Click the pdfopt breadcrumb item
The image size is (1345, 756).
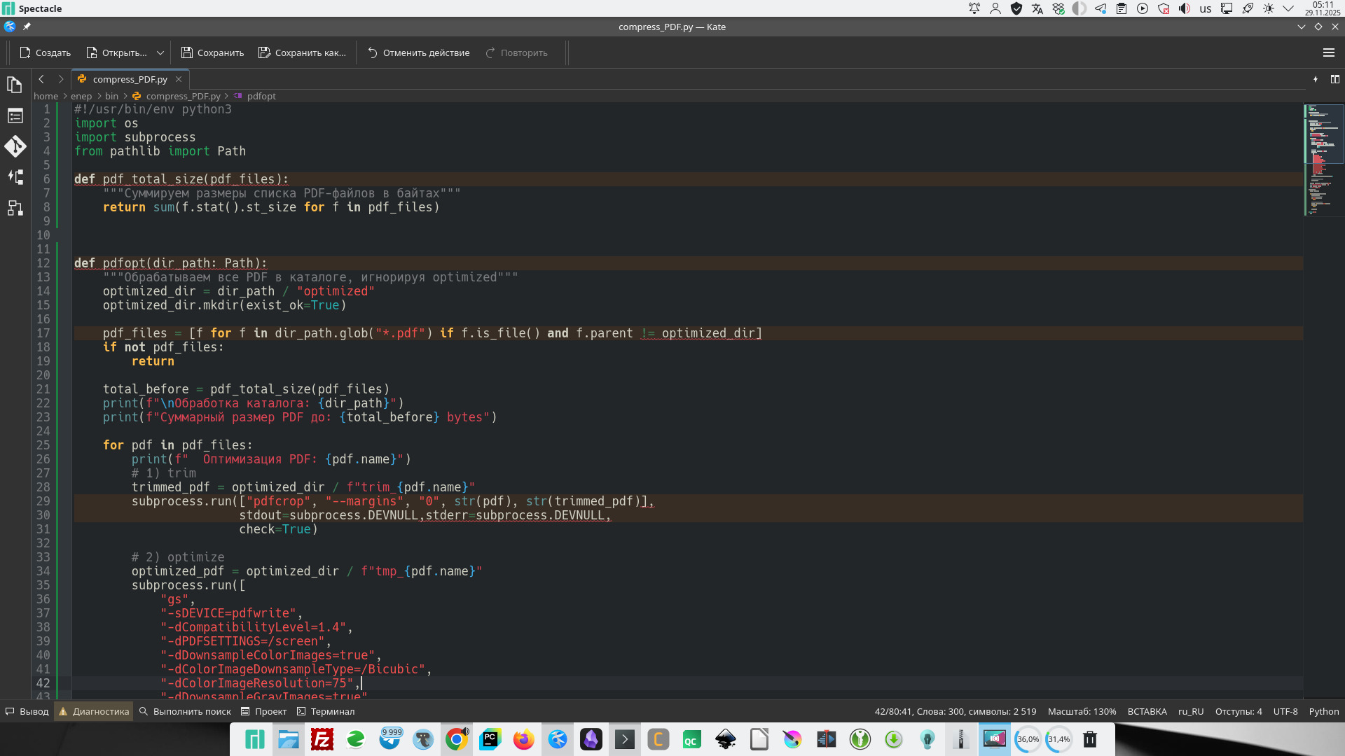(261, 96)
